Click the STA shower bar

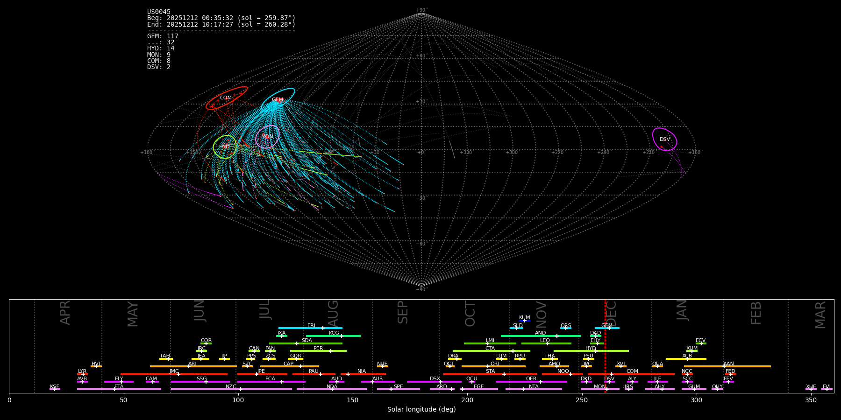tap(490, 374)
